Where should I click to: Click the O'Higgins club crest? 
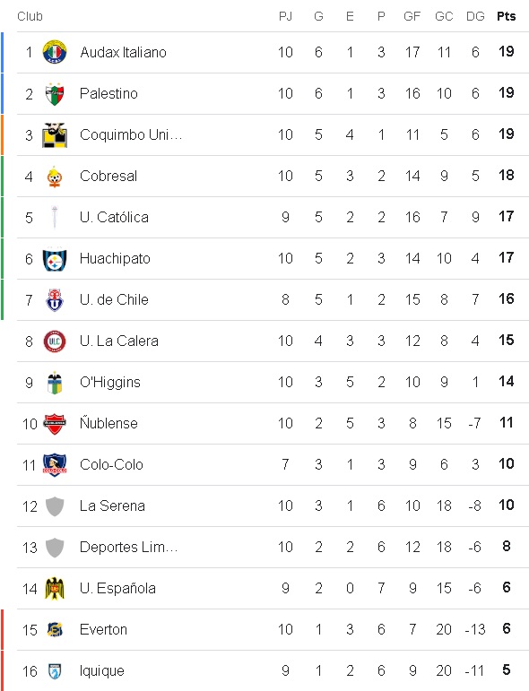[55, 383]
